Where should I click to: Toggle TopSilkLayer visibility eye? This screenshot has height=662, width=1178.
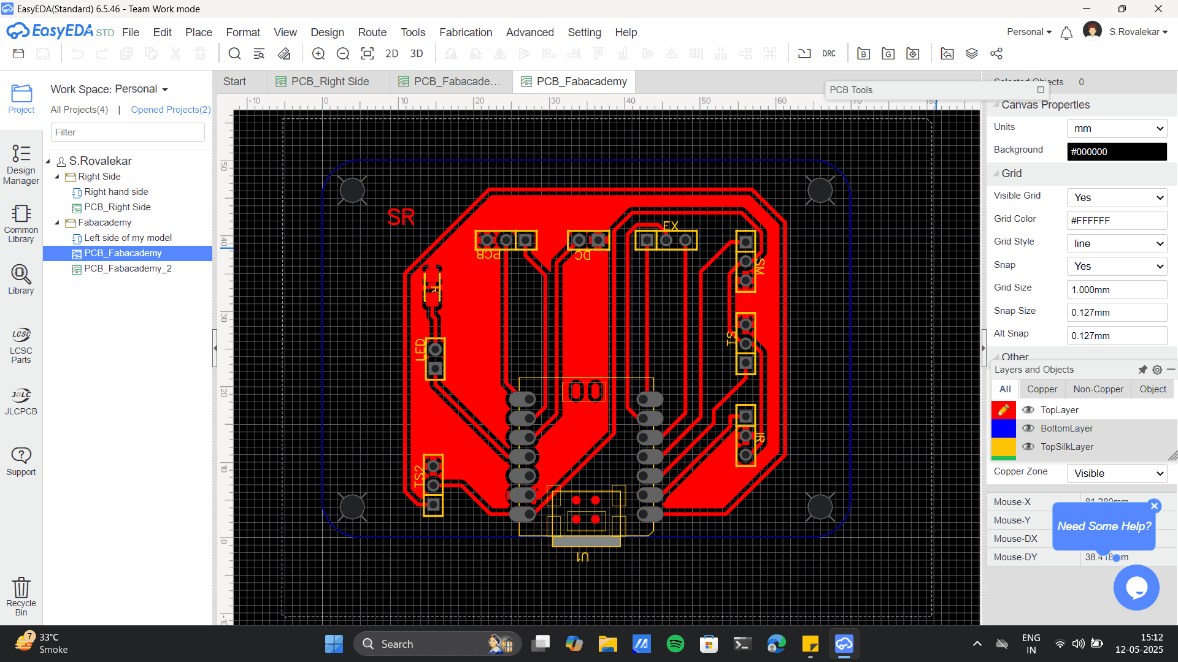[1028, 447]
